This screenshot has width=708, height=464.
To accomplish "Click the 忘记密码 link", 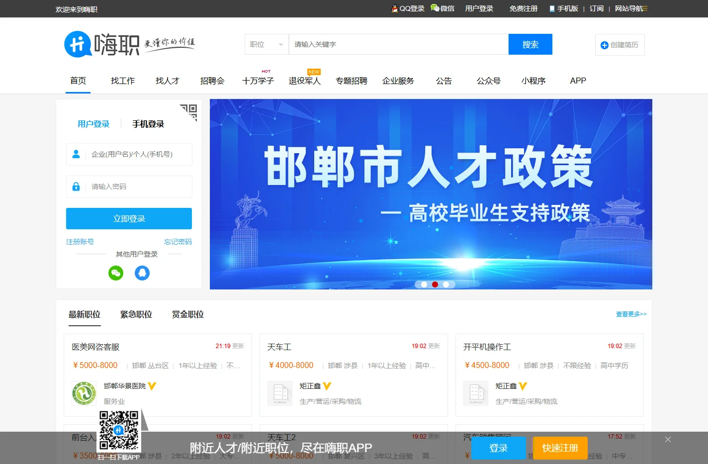I will pos(178,242).
